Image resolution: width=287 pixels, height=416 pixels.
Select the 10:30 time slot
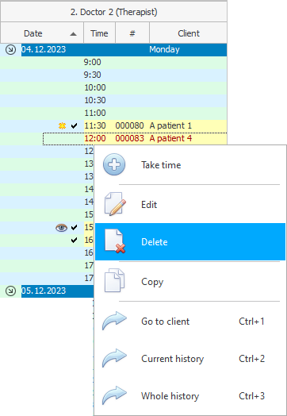[95, 100]
